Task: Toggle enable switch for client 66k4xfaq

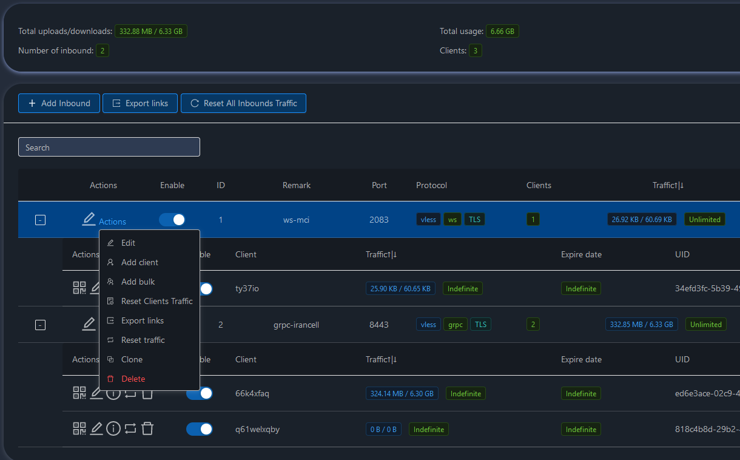Action: point(200,393)
